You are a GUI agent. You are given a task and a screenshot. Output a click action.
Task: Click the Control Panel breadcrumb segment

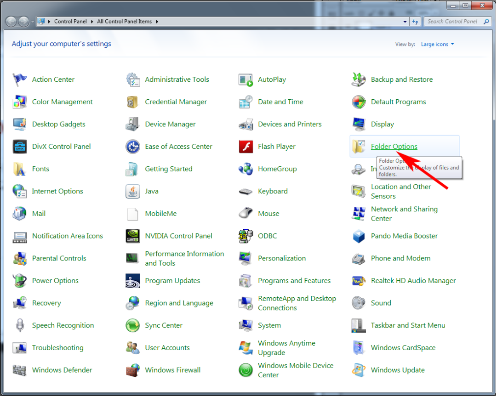[70, 22]
